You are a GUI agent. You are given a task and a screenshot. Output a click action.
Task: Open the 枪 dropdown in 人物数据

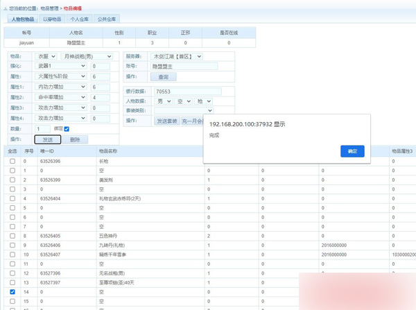click(203, 101)
